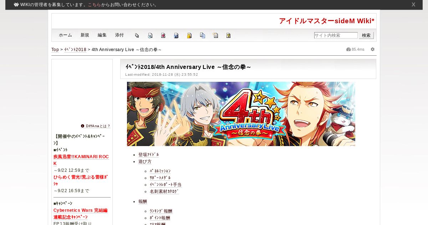Screen dimensions: 428x225
Task: Click the red arrow download icon
Action: click(163, 35)
